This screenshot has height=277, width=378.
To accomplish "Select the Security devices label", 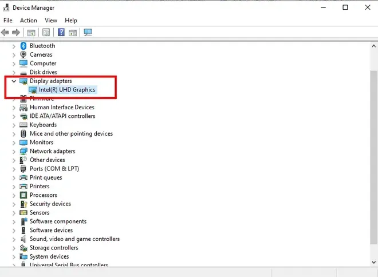I will (x=50, y=204).
